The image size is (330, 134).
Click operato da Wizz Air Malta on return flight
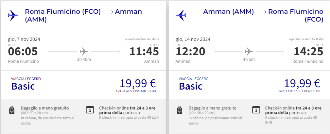[x=306, y=39]
